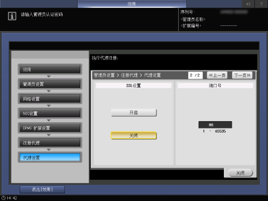268x201 pixels.
Task: Exit utility mode with 退出[效用]
Action: [43, 190]
